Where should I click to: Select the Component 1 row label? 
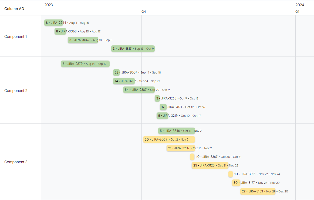tap(16, 36)
